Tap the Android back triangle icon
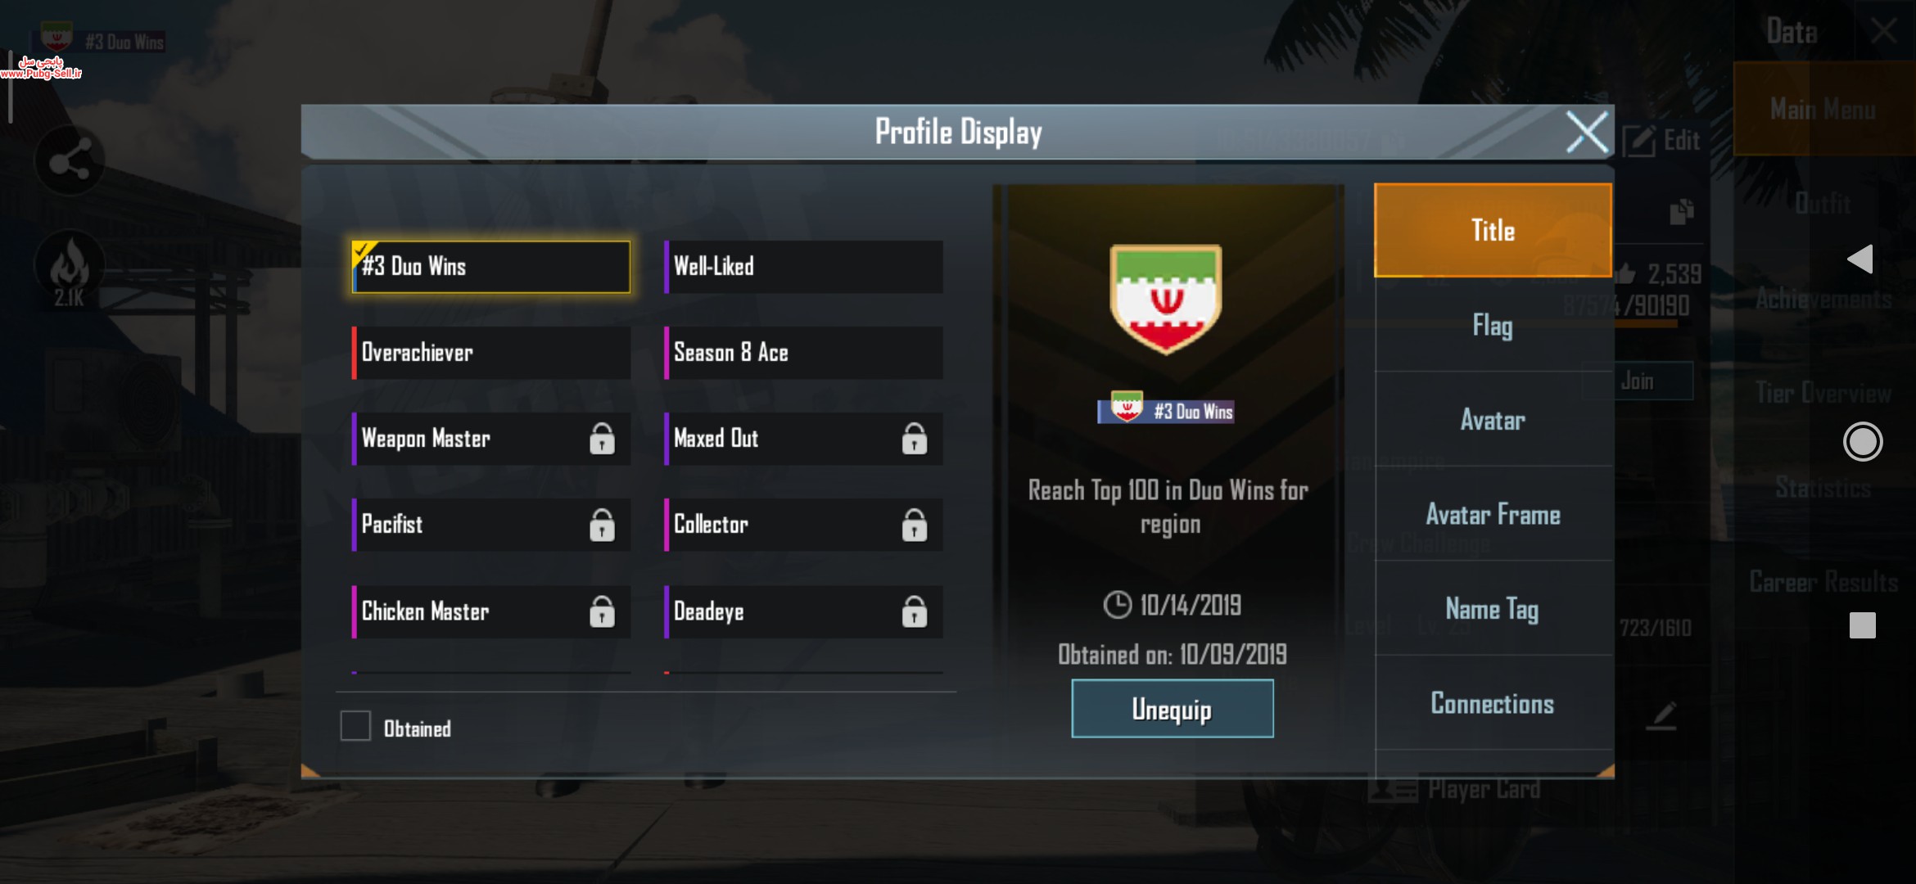The width and height of the screenshot is (1916, 884). point(1860,259)
